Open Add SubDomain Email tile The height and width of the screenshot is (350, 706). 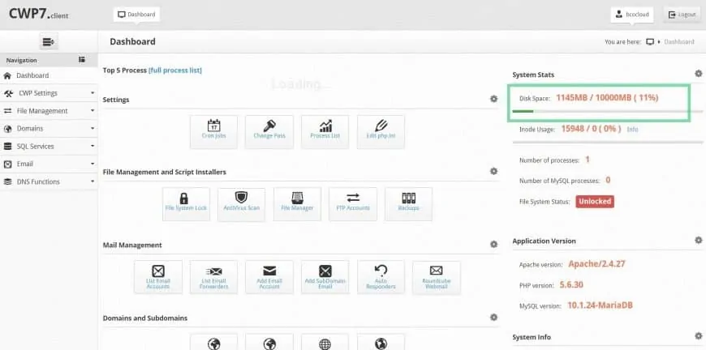tap(325, 277)
